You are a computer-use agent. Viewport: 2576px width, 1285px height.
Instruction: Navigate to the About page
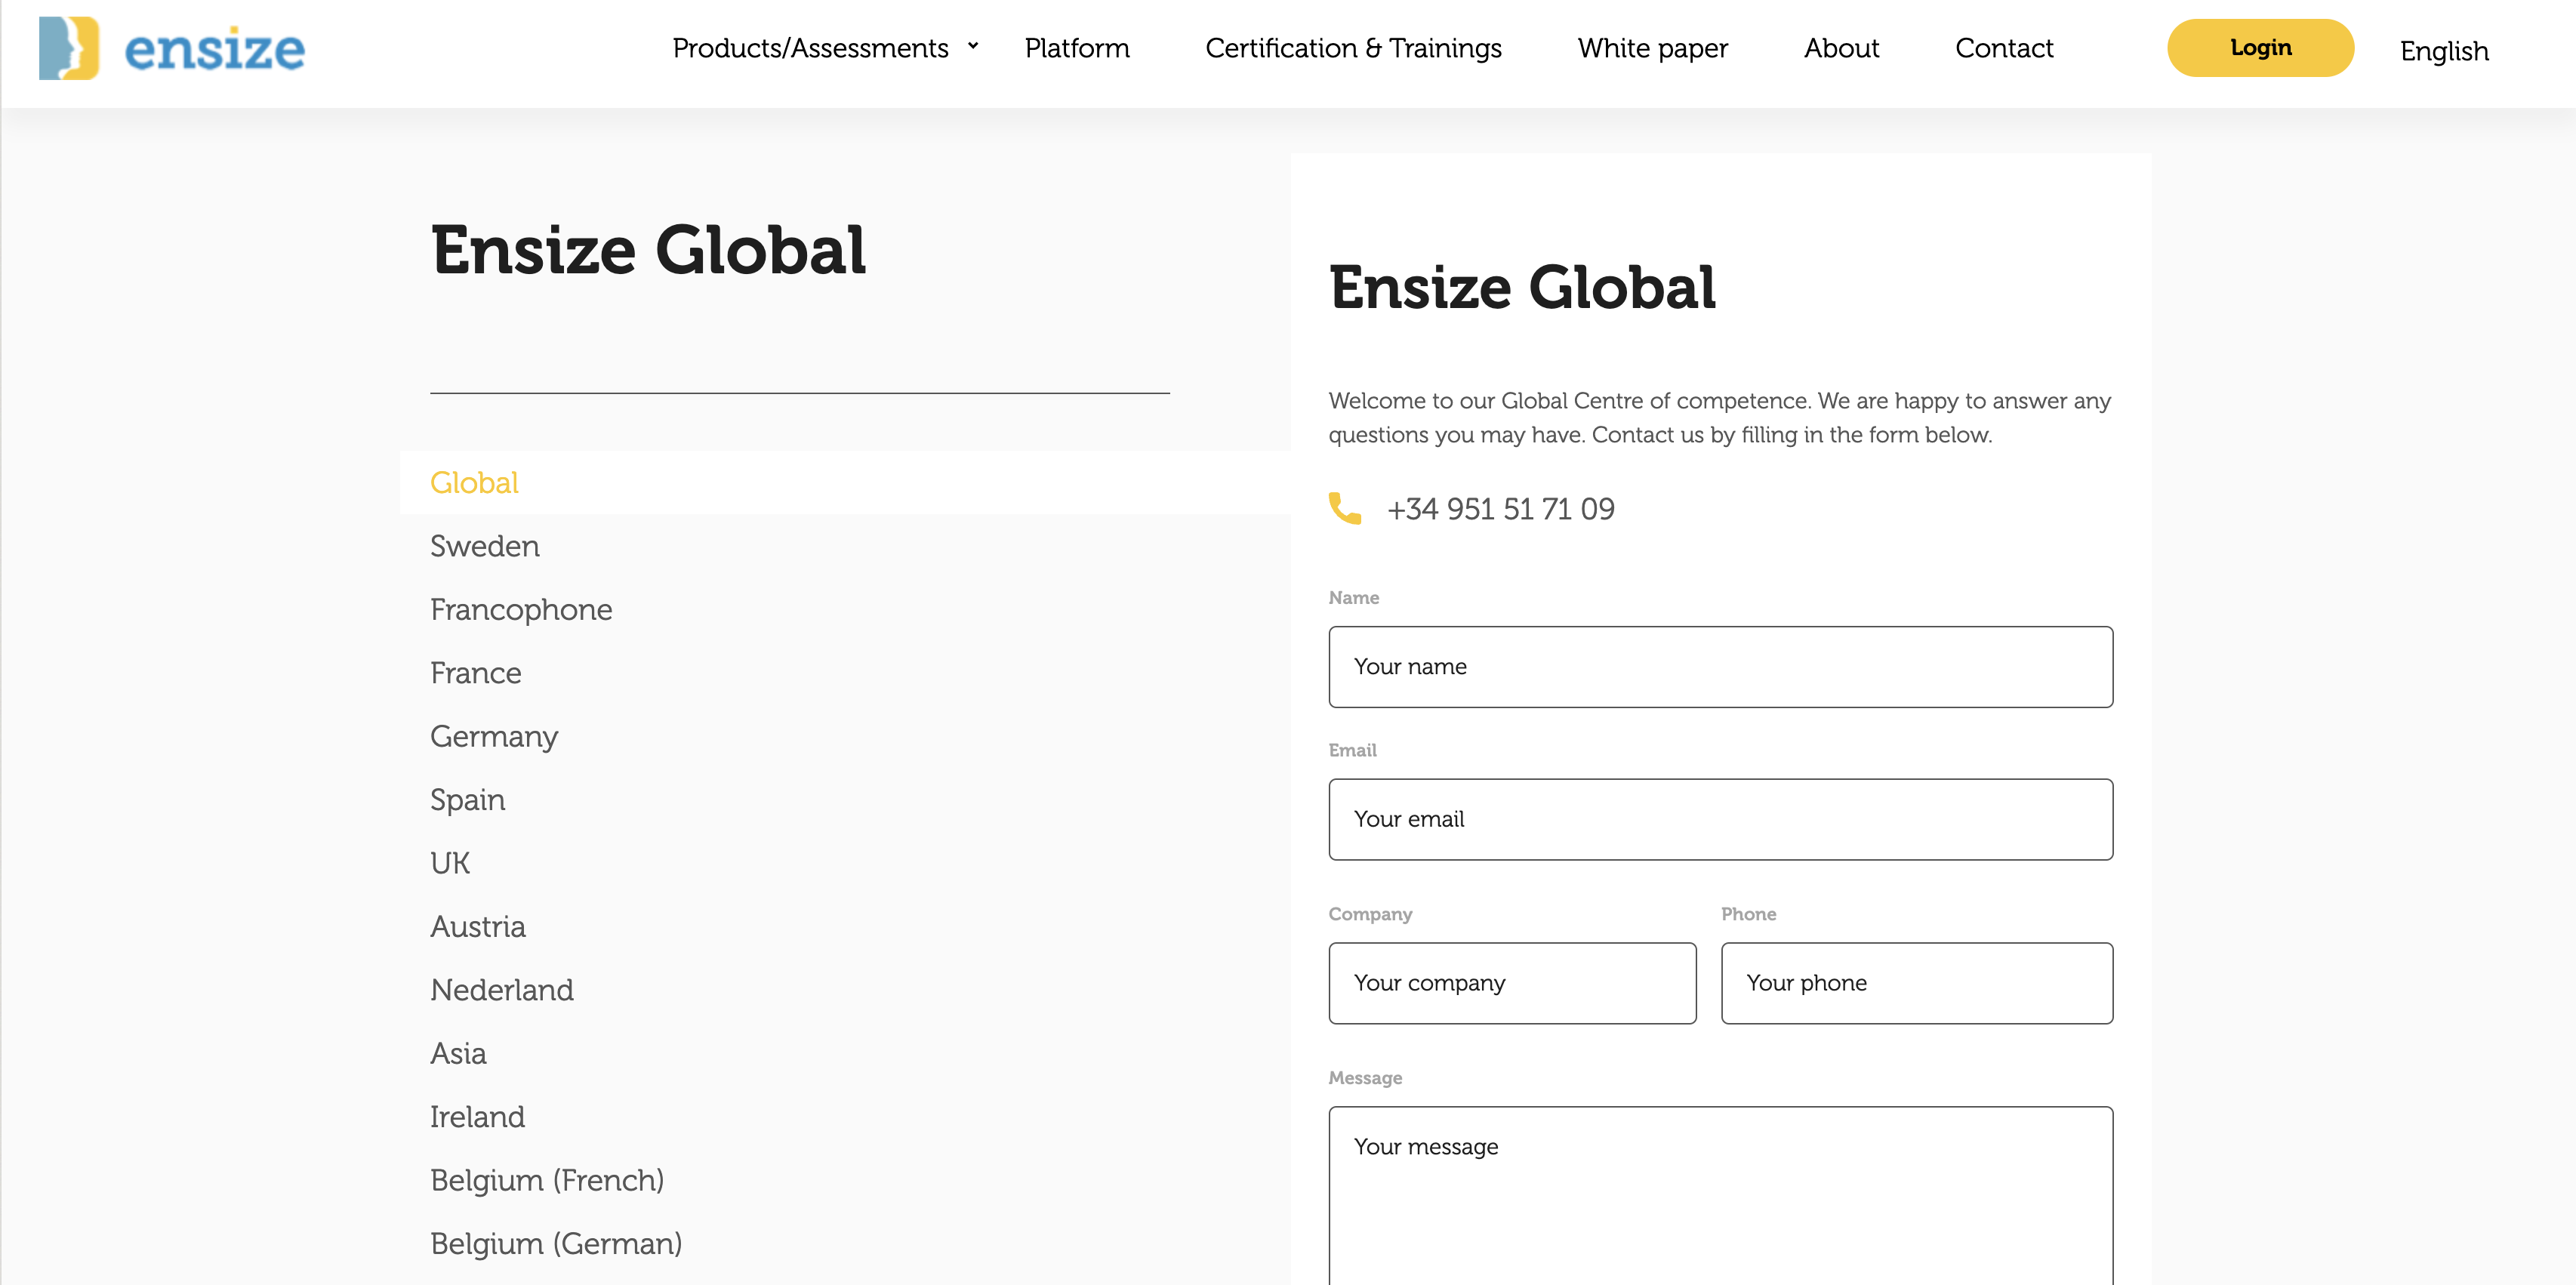(x=1841, y=48)
